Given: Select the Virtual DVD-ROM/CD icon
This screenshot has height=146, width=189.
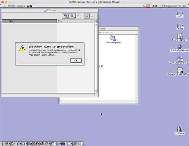Looking at the screenshot, I should (x=180, y=71).
